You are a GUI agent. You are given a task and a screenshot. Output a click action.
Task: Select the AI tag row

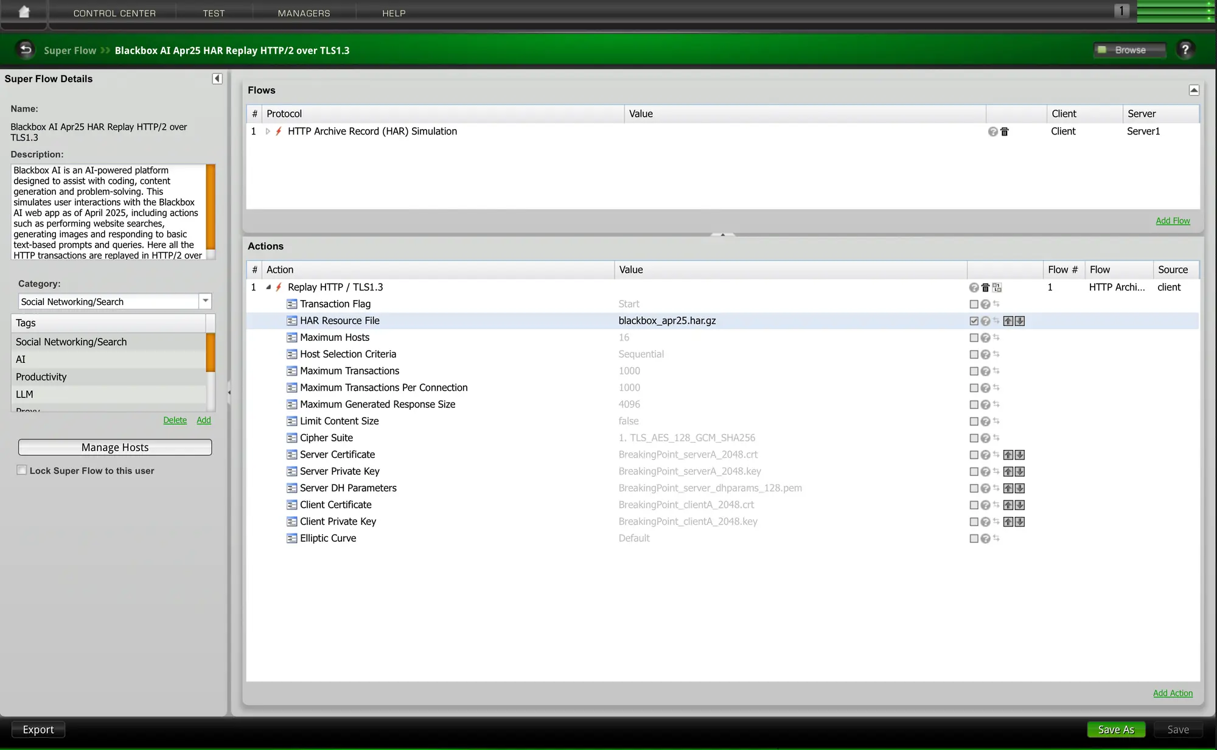click(x=109, y=359)
